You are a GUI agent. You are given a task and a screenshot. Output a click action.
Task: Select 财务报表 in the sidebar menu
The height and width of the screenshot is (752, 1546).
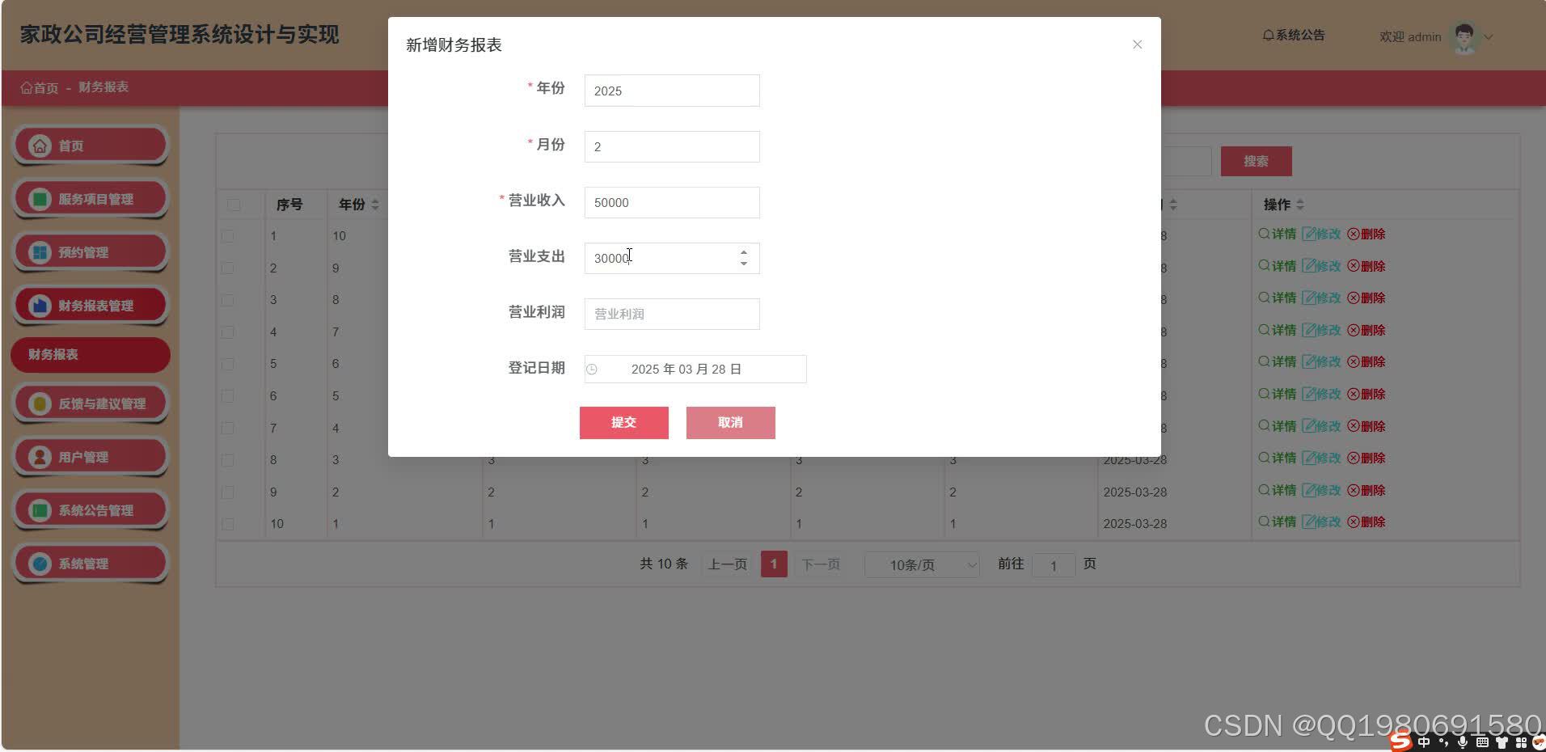click(90, 354)
